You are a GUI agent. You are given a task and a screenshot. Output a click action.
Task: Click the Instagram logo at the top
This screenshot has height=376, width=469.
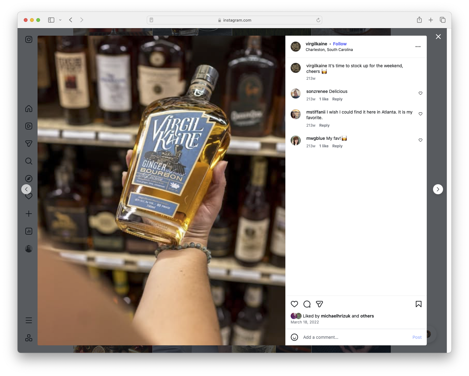point(28,39)
